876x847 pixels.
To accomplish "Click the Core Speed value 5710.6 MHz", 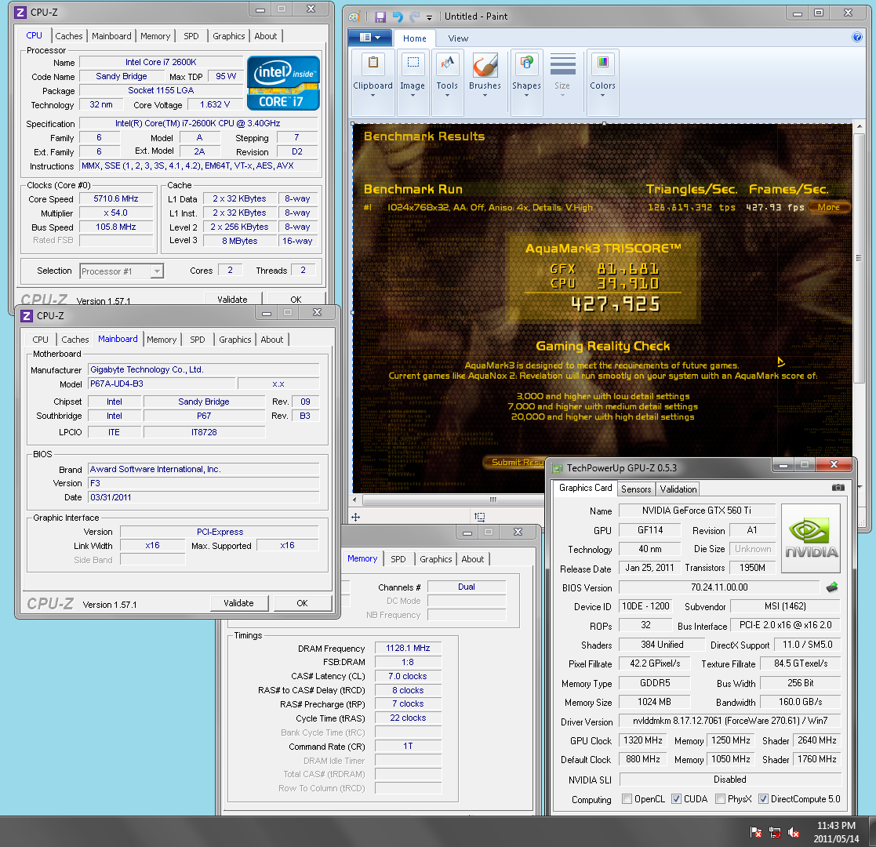I will (115, 199).
